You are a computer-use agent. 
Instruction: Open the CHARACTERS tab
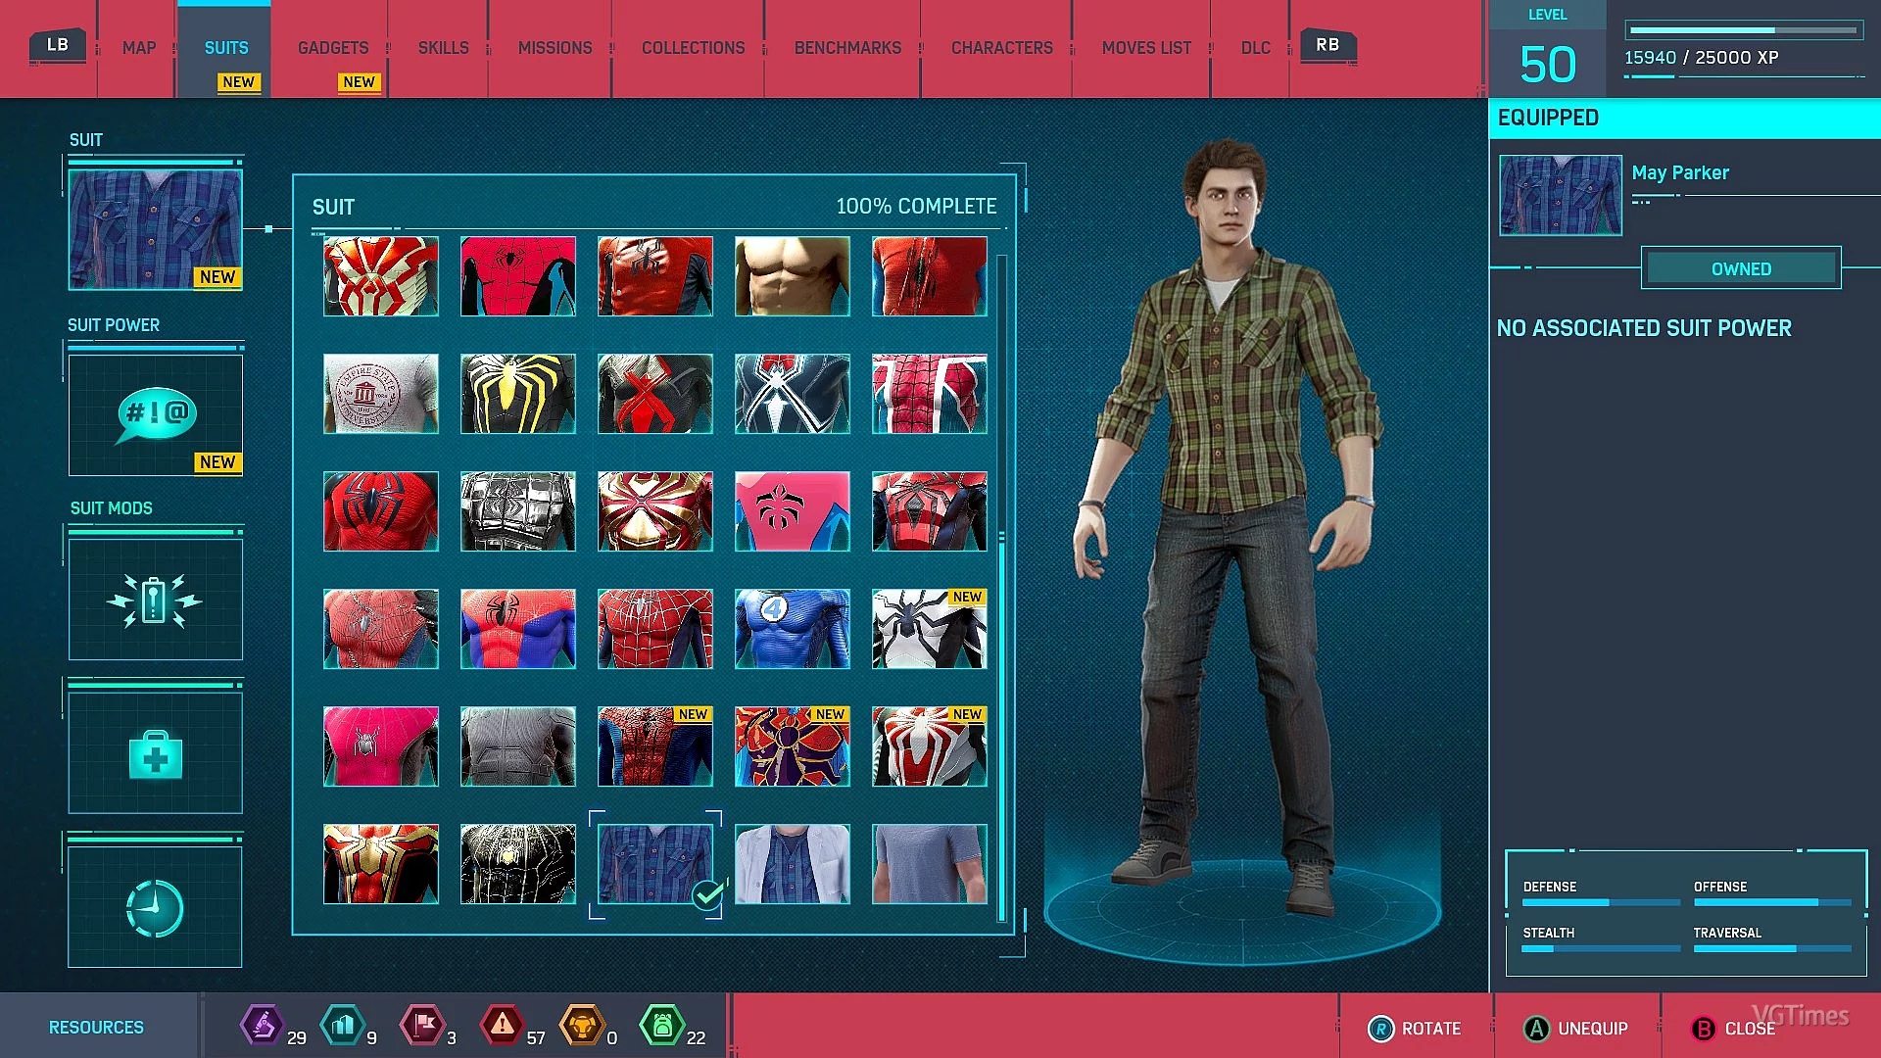1001,48
